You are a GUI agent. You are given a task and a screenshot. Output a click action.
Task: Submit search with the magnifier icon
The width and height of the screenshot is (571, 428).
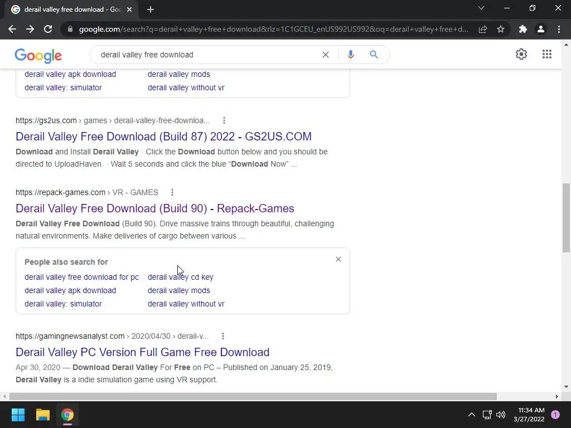point(374,55)
